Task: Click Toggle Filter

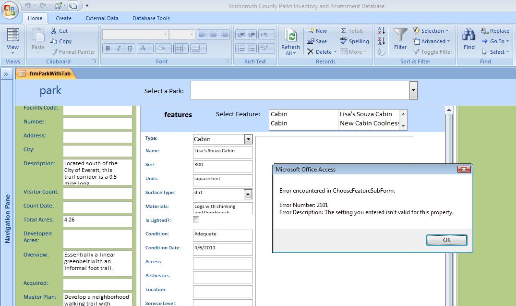Action: (433, 52)
